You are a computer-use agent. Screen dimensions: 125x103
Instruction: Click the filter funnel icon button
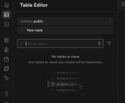pyautogui.click(x=109, y=43)
